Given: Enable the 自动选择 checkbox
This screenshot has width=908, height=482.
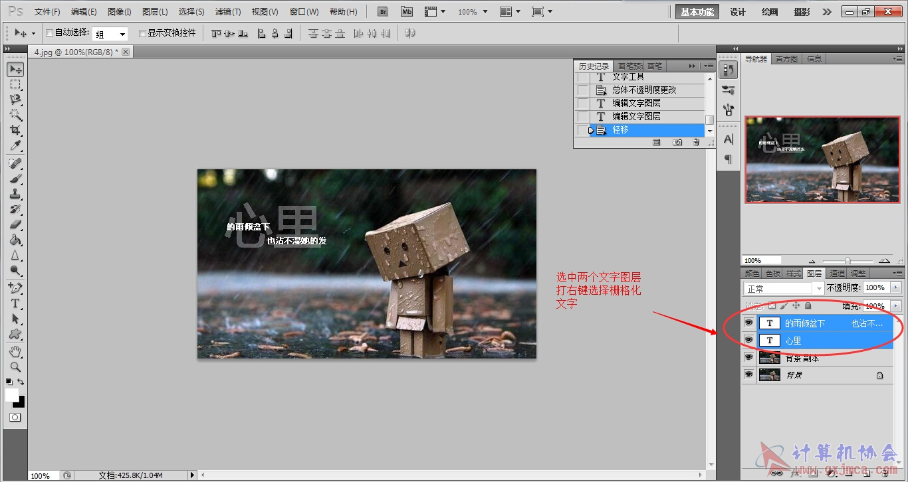Looking at the screenshot, I should 49,33.
